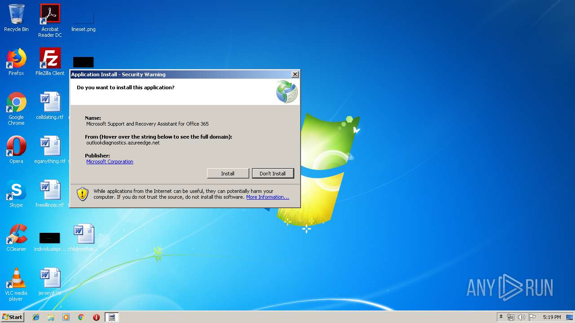This screenshot has height=323, width=575.
Task: Open Internet Explorer from the taskbar
Action: pyautogui.click(x=36, y=317)
